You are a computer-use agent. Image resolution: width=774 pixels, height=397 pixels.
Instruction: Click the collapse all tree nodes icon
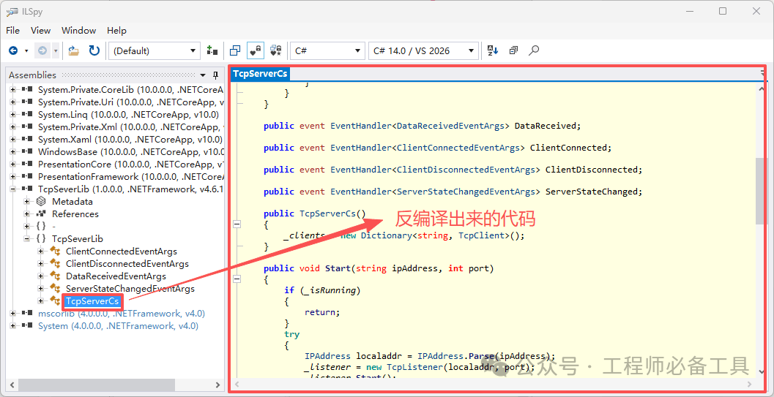[513, 50]
